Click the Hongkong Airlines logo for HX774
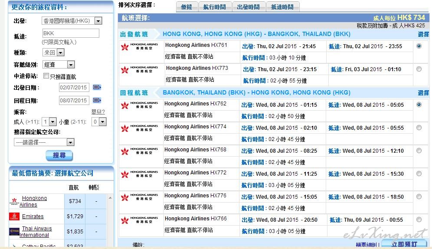 tap(139, 128)
